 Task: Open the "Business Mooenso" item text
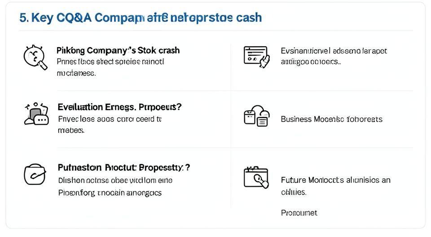point(331,119)
